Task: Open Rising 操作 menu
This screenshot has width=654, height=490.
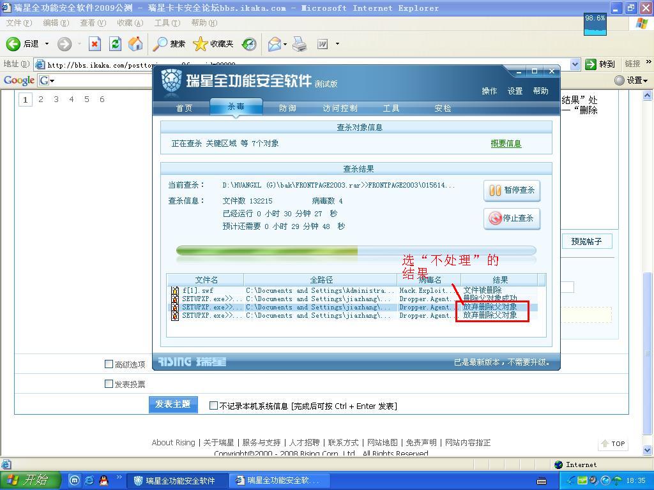Action: [489, 91]
